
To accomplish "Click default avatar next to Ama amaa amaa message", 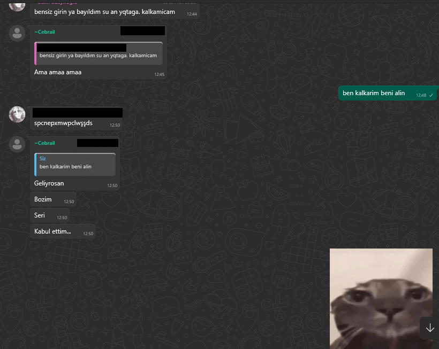I will tap(17, 33).
